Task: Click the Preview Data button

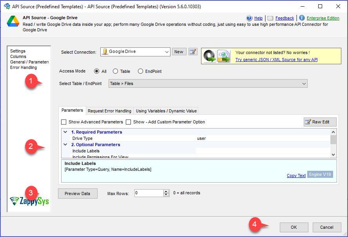Action: point(78,194)
